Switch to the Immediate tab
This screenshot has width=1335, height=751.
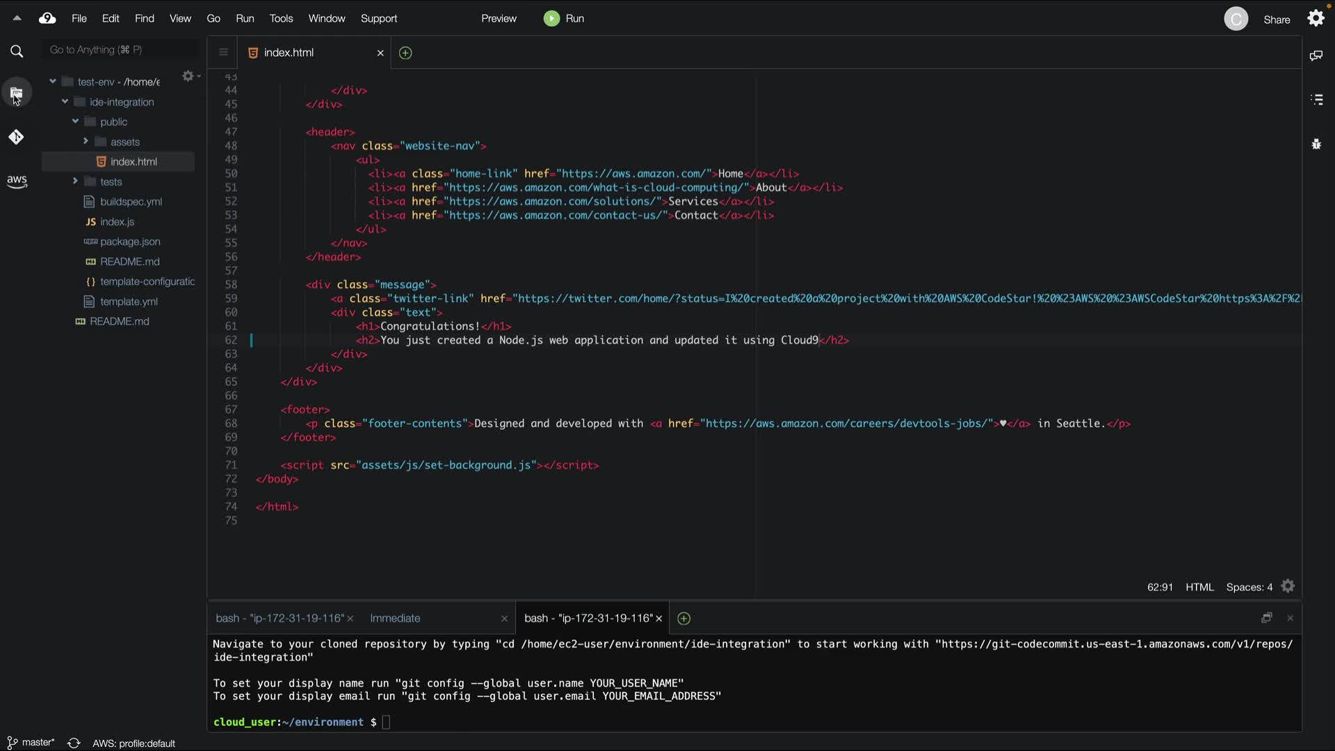coord(395,617)
